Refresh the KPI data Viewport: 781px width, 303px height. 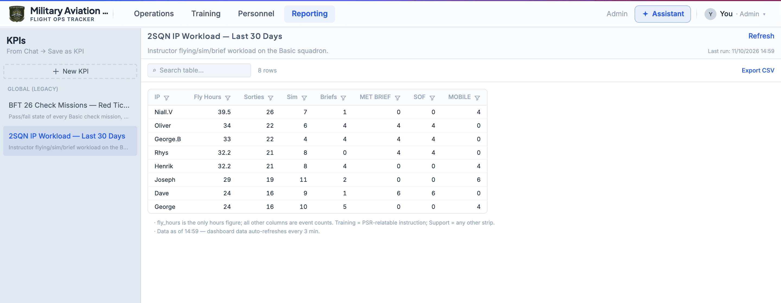click(761, 36)
